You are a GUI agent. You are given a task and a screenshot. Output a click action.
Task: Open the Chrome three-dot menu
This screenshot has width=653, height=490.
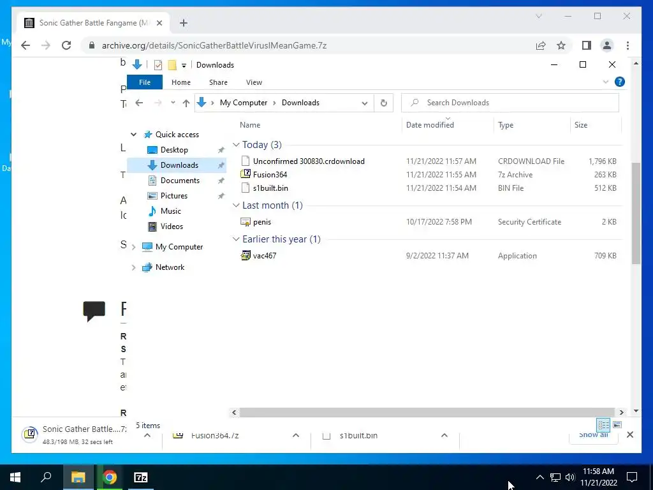click(x=627, y=45)
